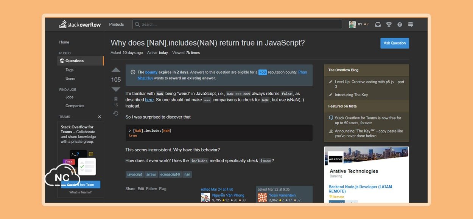Open Users in left sidebar
The width and height of the screenshot is (473, 219).
[x=70, y=79]
